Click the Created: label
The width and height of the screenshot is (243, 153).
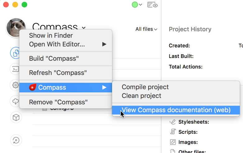[179, 46]
